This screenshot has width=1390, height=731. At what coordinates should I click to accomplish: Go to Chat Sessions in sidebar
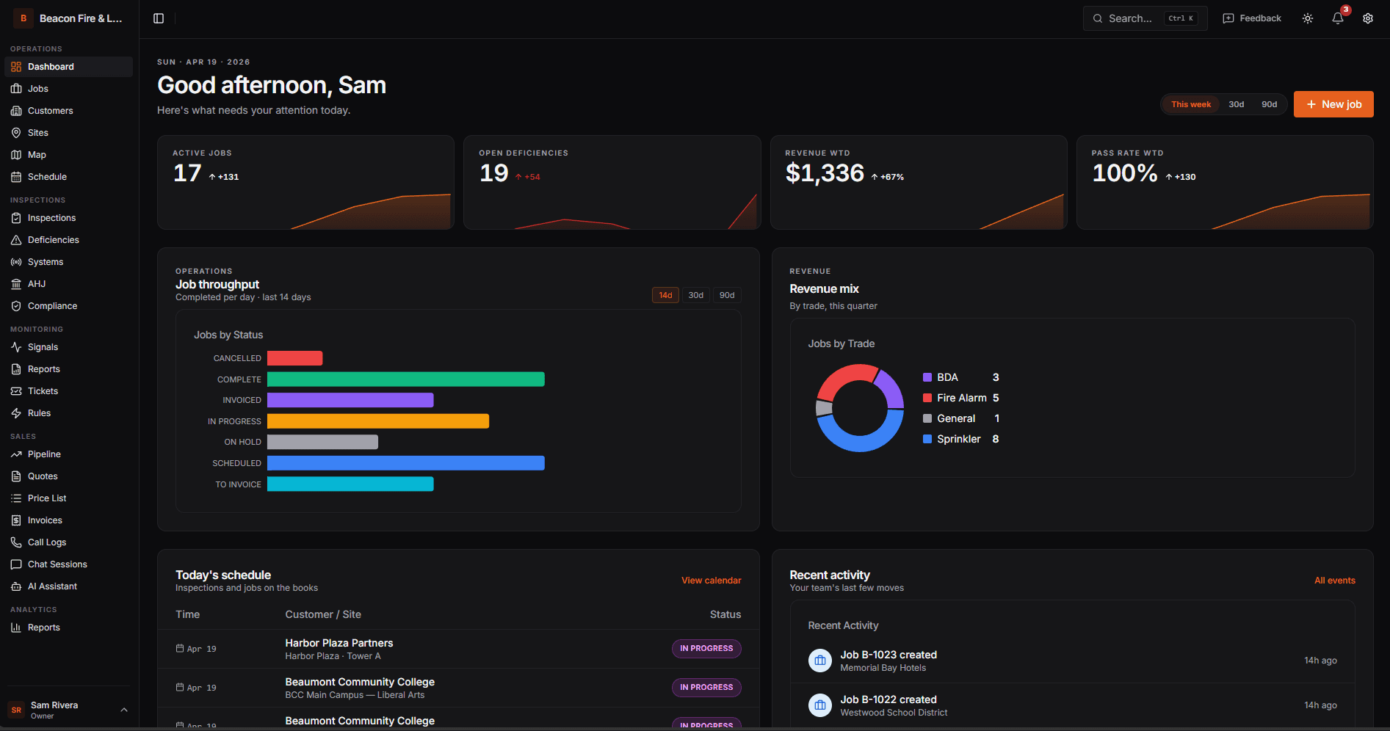tap(57, 564)
